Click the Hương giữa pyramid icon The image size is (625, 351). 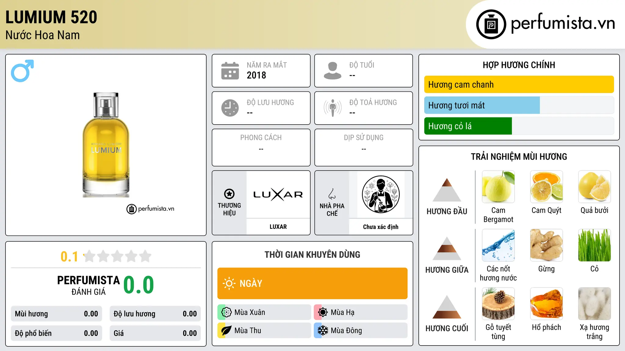point(447,248)
